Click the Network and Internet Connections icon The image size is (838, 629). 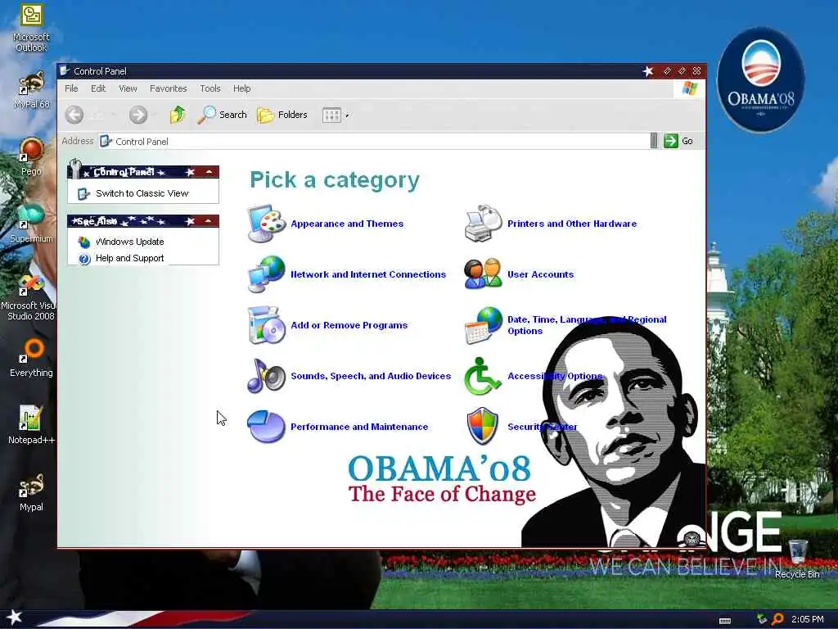tap(267, 274)
